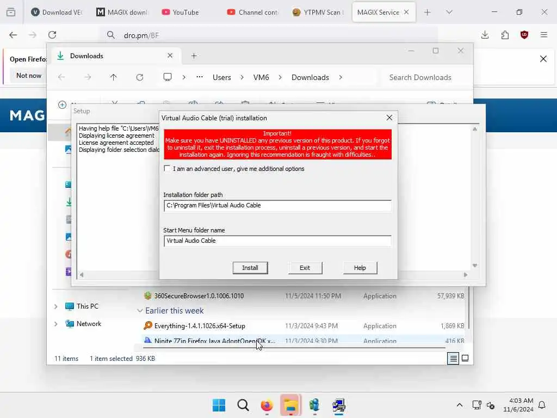This screenshot has width=557, height=418.
Task: Select Network in navigation pane
Action: pyautogui.click(x=89, y=323)
